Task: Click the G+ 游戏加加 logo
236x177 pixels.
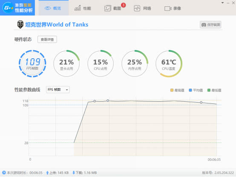Action: coord(17,8)
